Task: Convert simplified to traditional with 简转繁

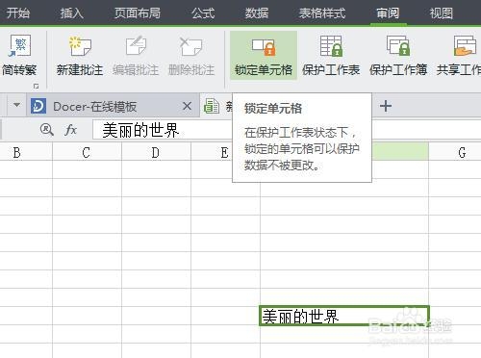Action: point(19,56)
